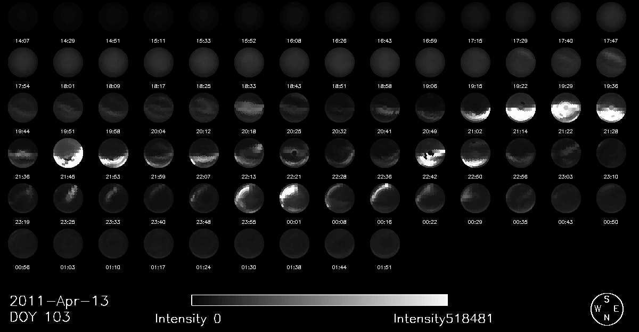This screenshot has height=332, width=639.
Task: Click the 01:44 timestamp label
Action: [x=340, y=267]
